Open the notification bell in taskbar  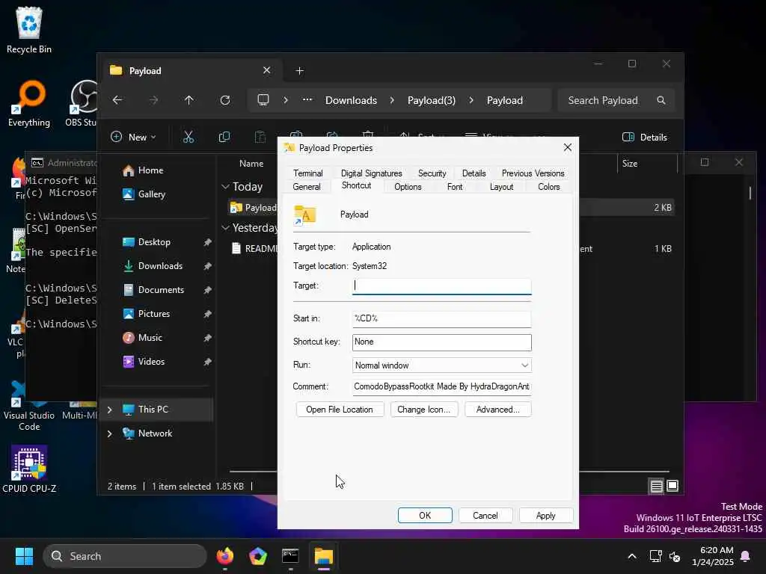(746, 556)
